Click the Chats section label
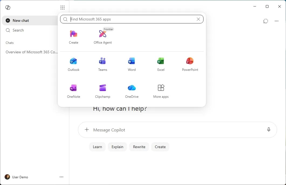 tap(10, 43)
